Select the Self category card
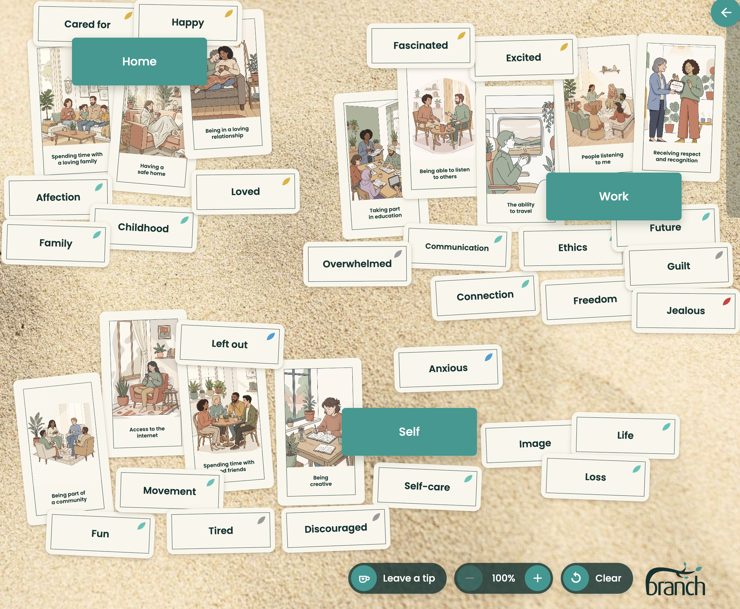The image size is (740, 609). click(x=409, y=432)
